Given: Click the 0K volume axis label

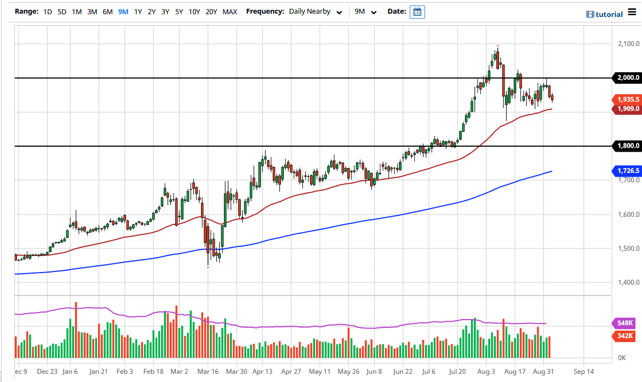Looking at the screenshot, I should tap(622, 358).
